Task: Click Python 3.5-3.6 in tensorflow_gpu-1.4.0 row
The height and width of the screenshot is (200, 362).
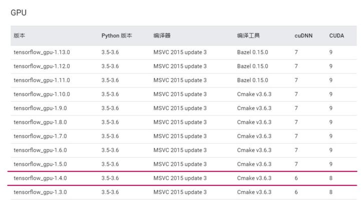Action: [x=110, y=178]
